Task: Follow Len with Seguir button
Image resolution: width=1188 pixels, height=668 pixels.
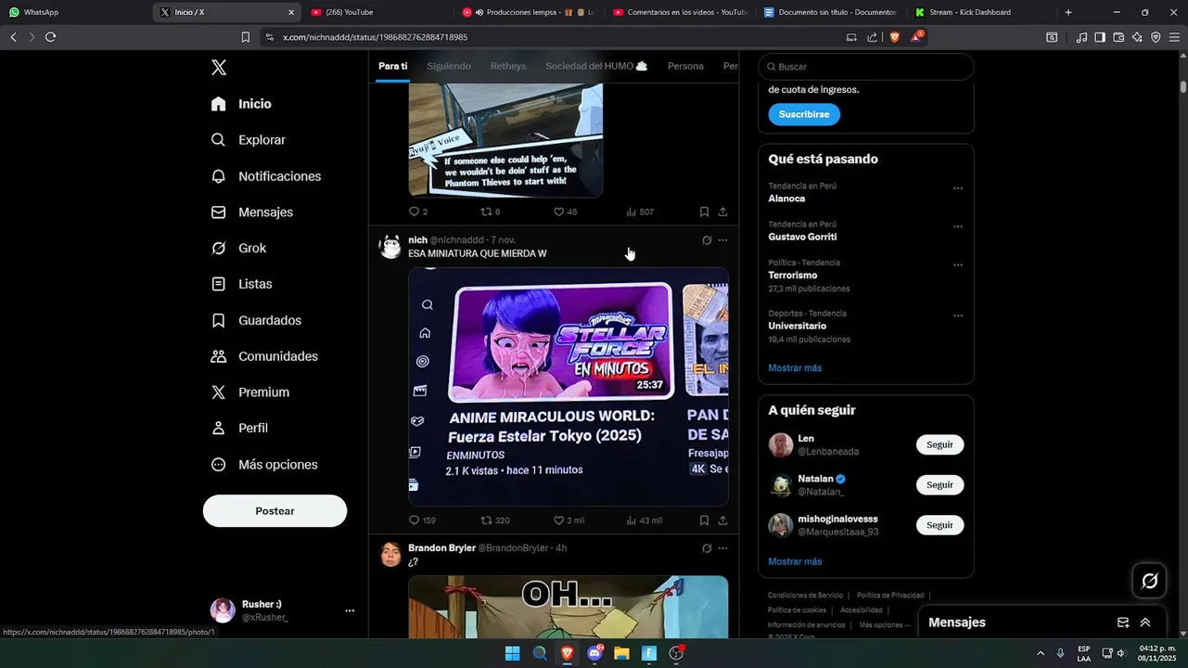Action: pyautogui.click(x=939, y=444)
